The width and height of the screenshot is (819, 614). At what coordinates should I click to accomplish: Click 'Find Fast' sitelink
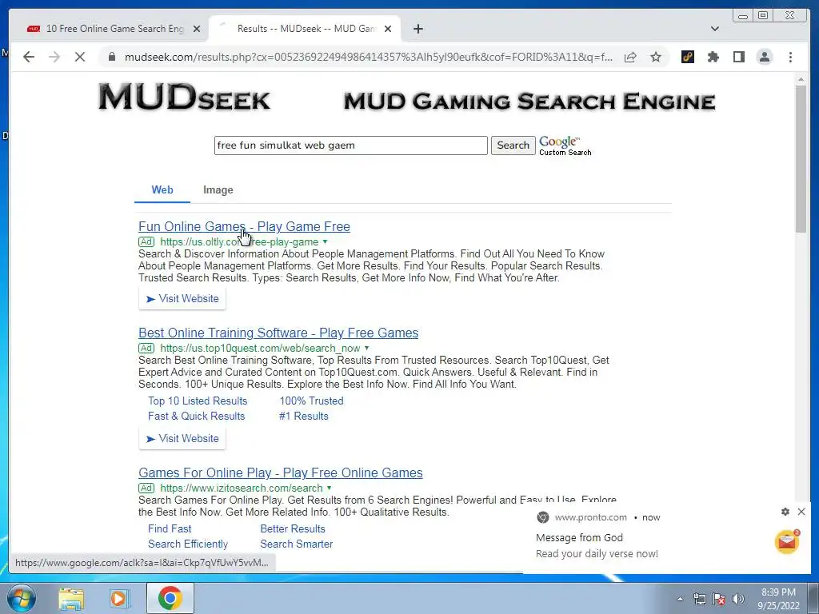170,529
